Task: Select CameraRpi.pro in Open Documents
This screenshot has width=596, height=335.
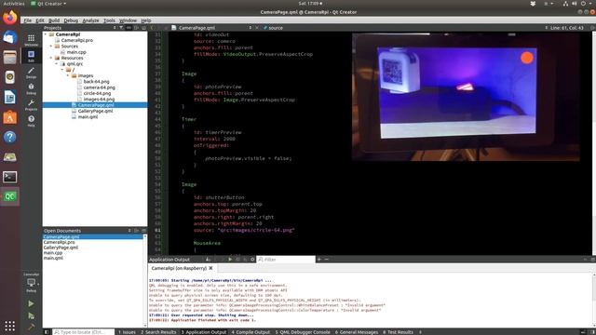Action: pyautogui.click(x=59, y=242)
